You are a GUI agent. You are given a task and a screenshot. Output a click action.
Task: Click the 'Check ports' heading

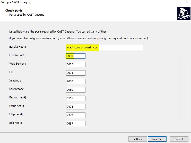pyautogui.click(x=14, y=11)
